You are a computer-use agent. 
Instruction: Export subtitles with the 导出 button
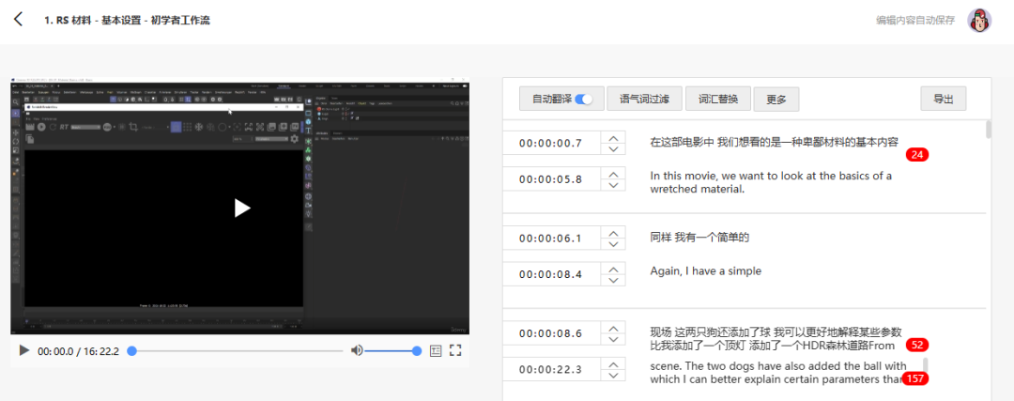tap(943, 99)
